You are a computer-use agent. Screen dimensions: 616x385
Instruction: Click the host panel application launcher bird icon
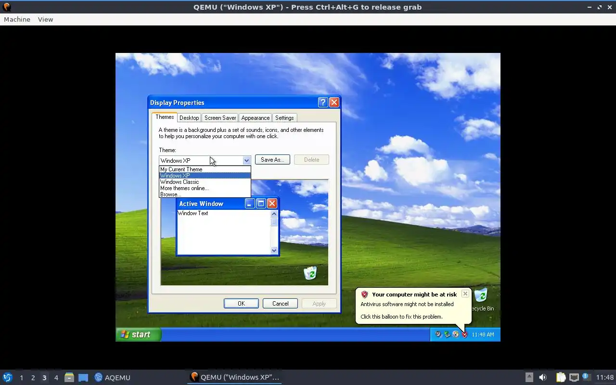[x=7, y=377]
